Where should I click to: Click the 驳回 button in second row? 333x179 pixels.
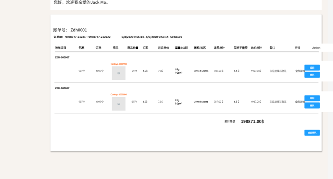(312, 98)
